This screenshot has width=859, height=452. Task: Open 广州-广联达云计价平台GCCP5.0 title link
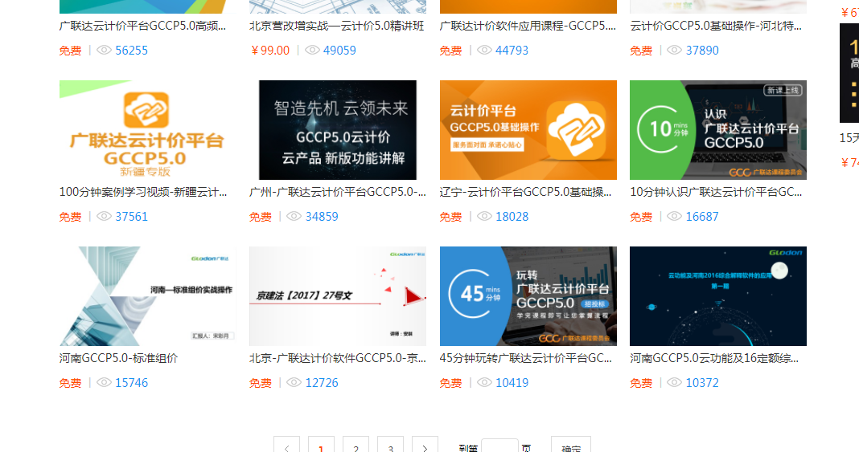point(338,192)
